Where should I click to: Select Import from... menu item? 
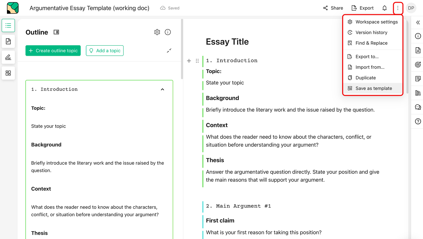click(x=373, y=67)
